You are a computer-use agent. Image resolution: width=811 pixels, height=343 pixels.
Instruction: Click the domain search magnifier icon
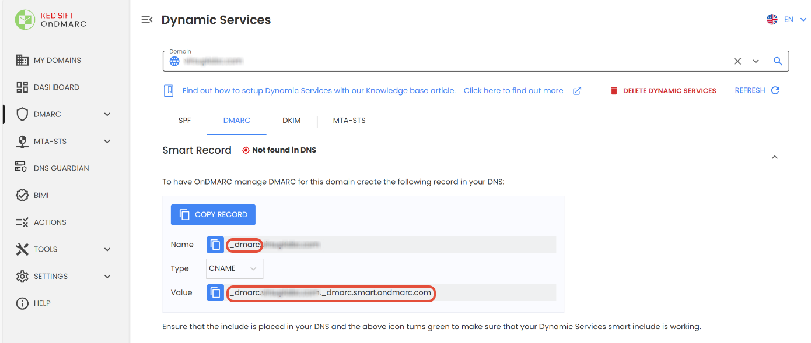[778, 61]
